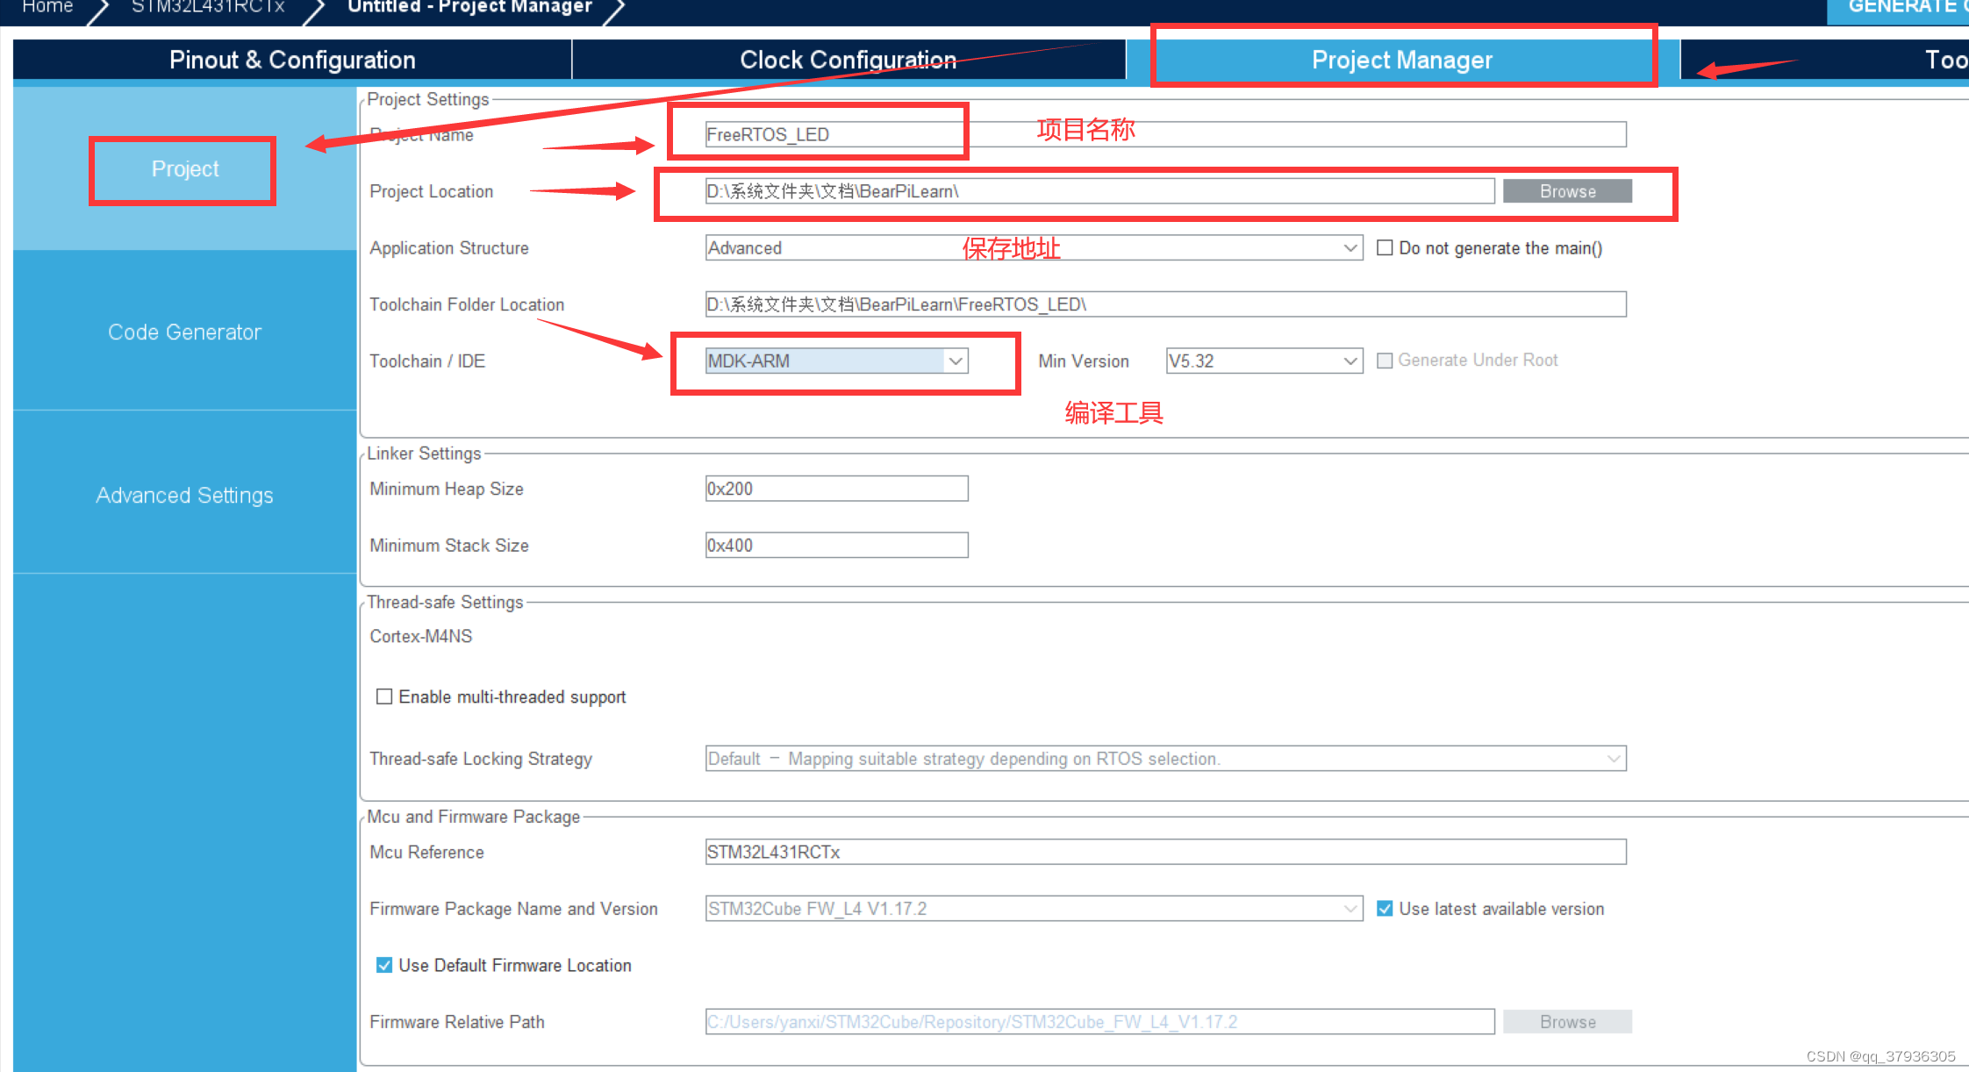The height and width of the screenshot is (1072, 1969).
Task: Click the STM32L431RCTx breadcrumb
Action: tap(208, 7)
